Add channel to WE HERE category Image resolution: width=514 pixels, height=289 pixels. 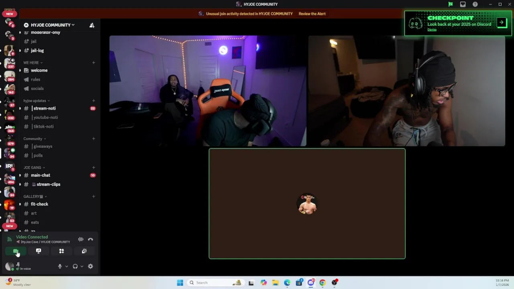pos(94,63)
